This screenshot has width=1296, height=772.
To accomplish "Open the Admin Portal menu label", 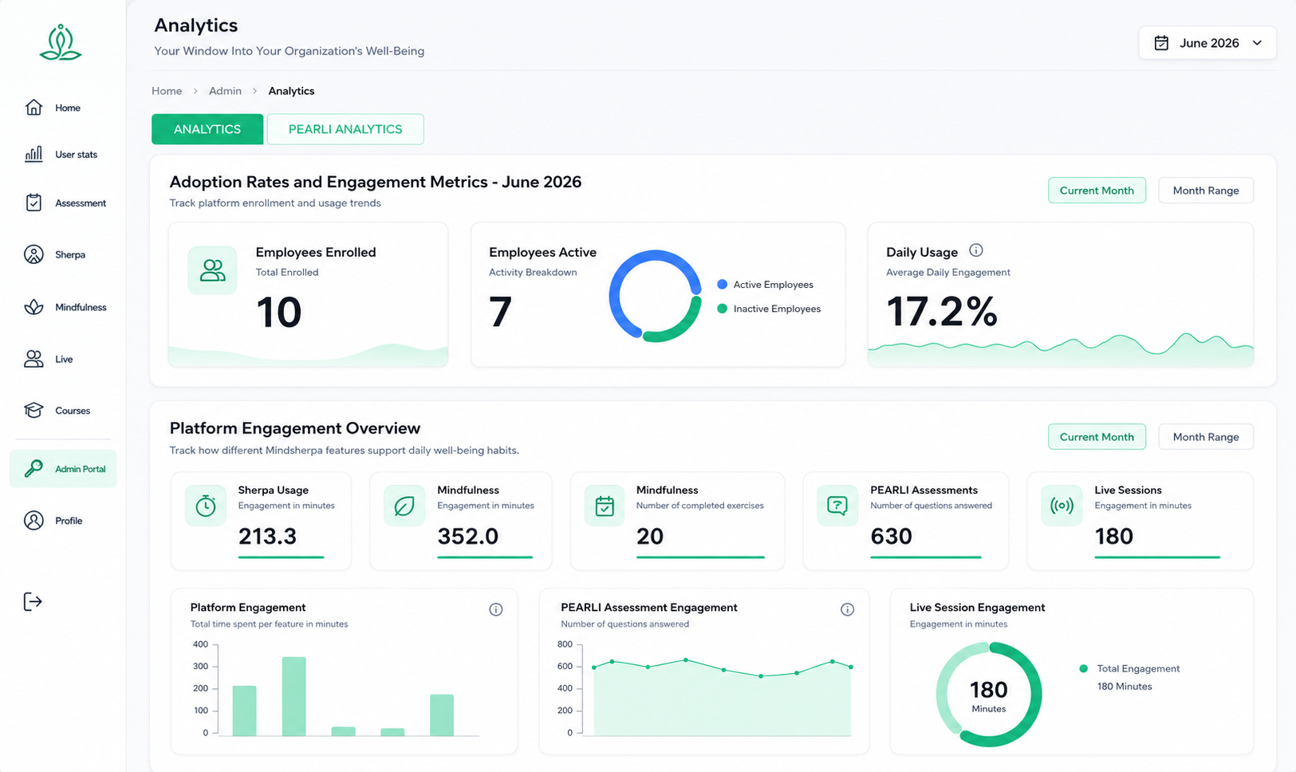I will pyautogui.click(x=80, y=469).
